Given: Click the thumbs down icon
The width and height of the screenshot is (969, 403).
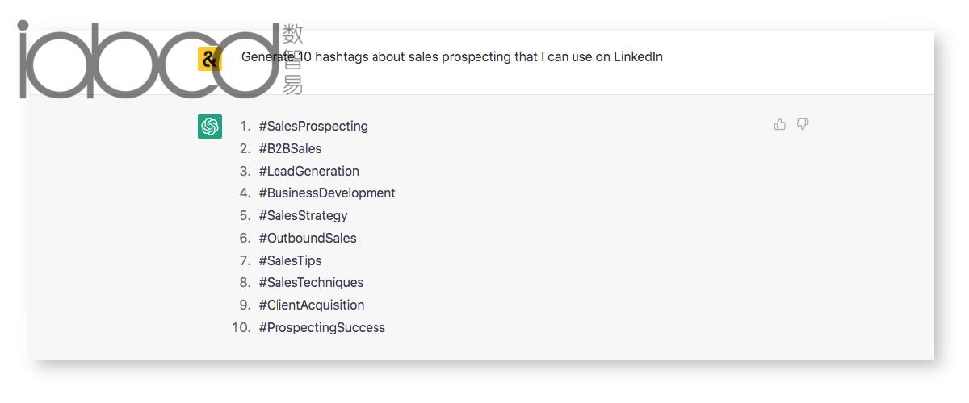Looking at the screenshot, I should point(803,124).
